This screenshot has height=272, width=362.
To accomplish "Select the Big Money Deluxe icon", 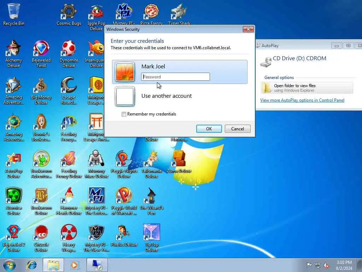I will [41, 91].
